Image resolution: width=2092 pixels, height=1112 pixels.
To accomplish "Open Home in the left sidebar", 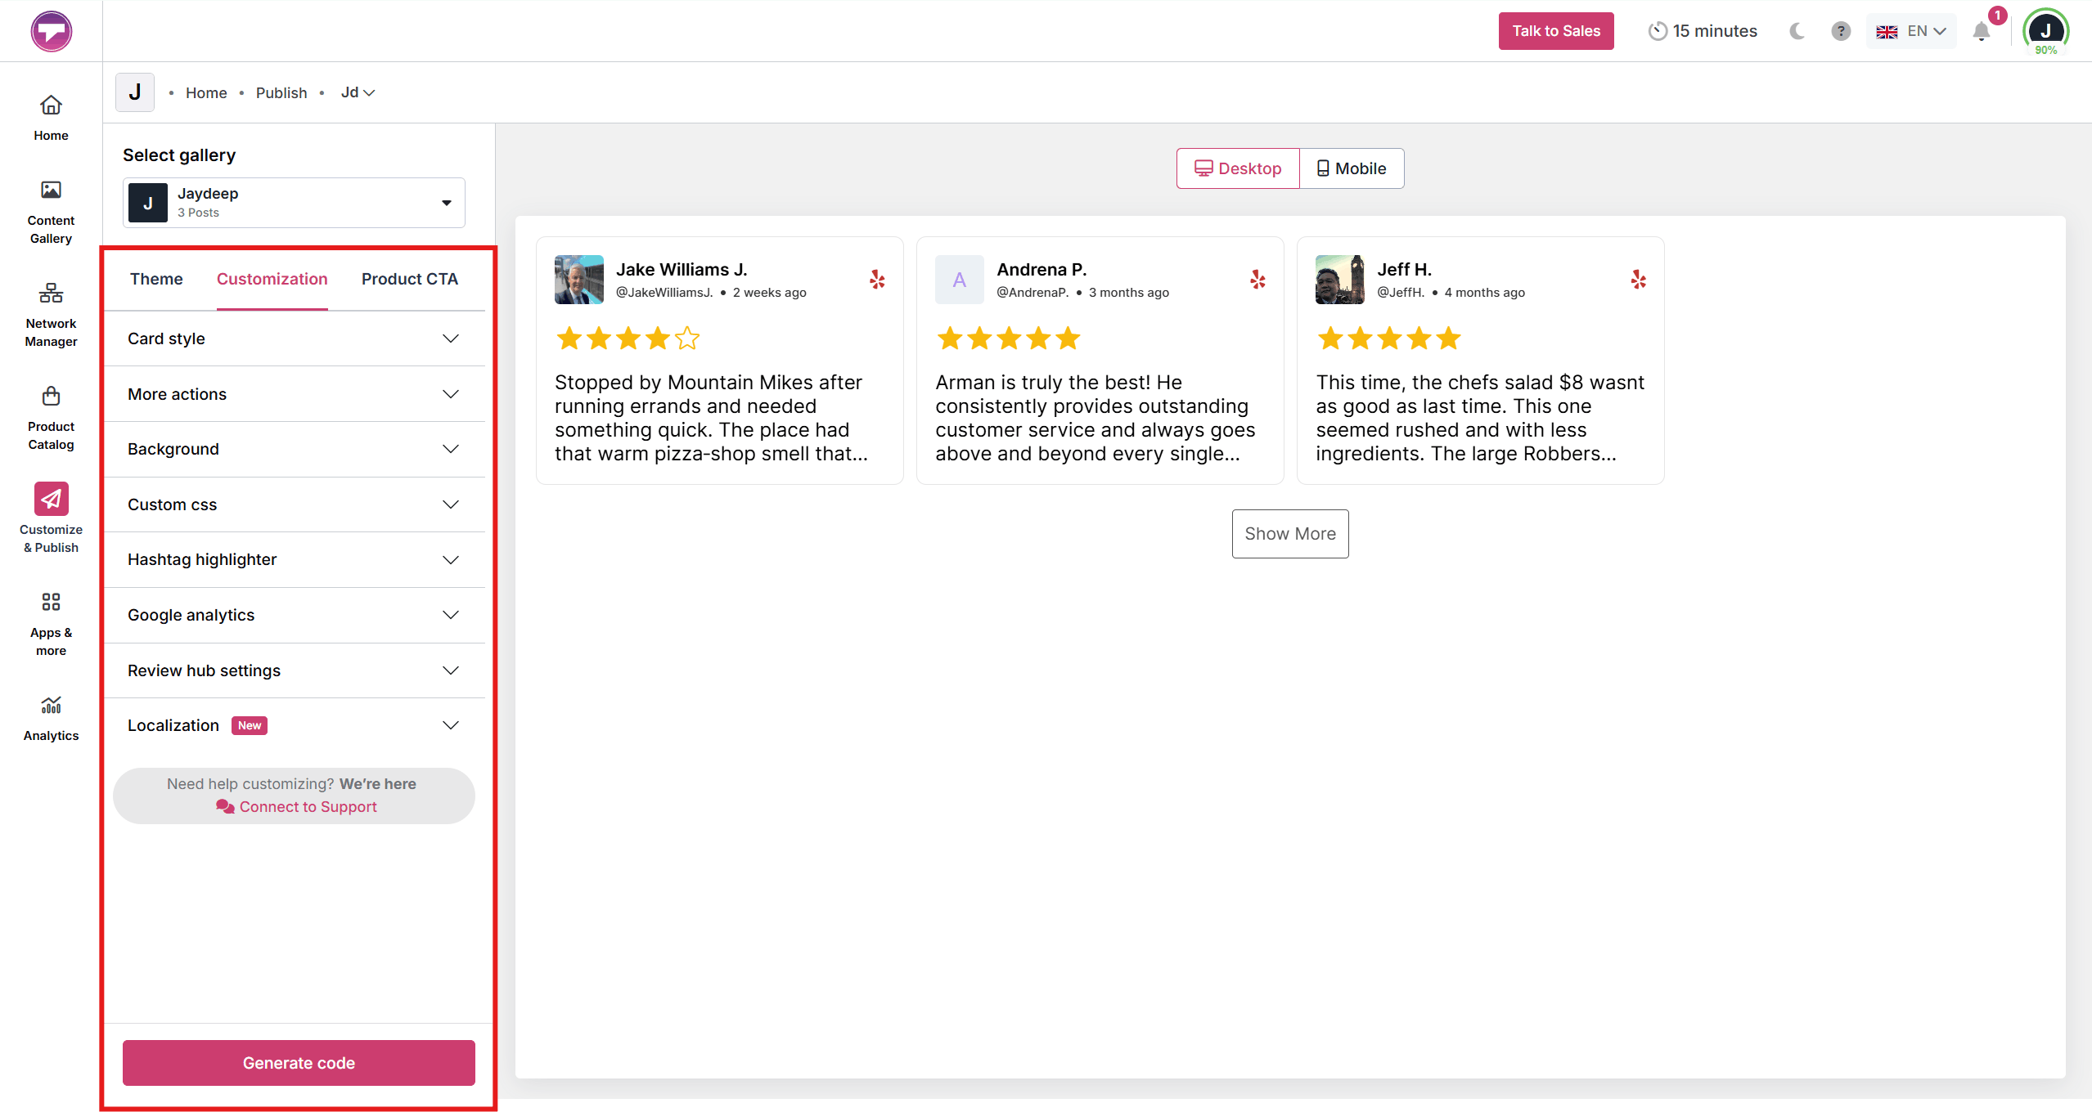I will [51, 119].
